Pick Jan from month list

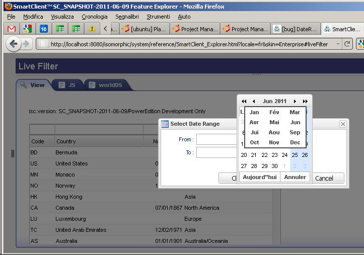254,112
